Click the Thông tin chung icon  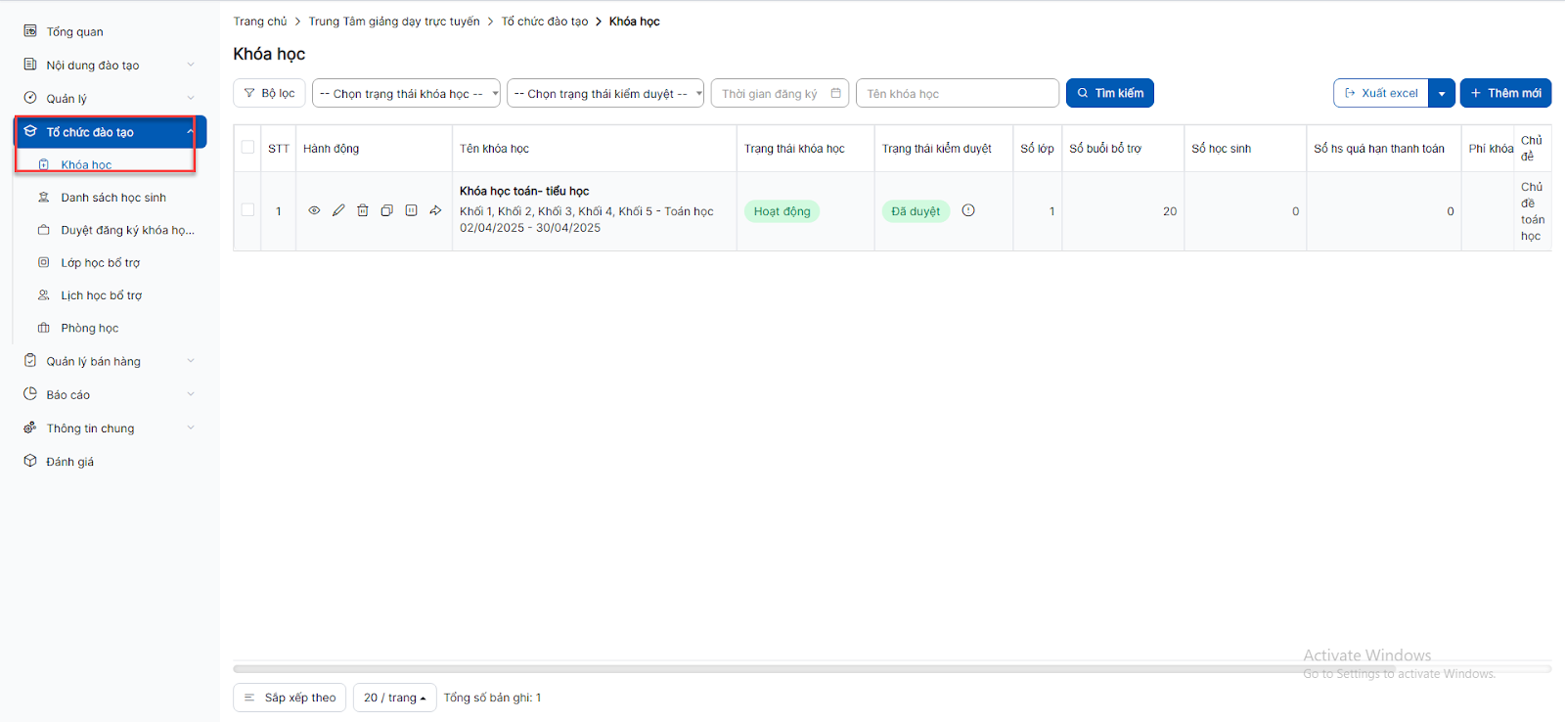[x=30, y=428]
